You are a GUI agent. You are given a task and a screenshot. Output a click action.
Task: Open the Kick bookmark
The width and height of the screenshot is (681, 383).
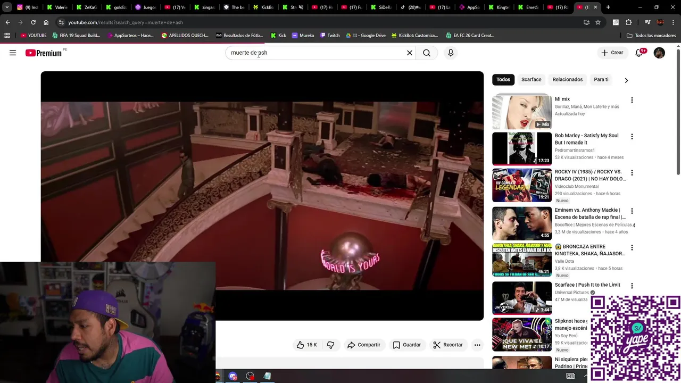[x=278, y=36]
